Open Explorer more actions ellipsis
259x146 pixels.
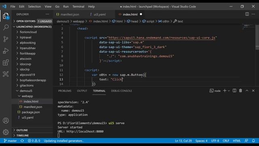click(x=47, y=14)
